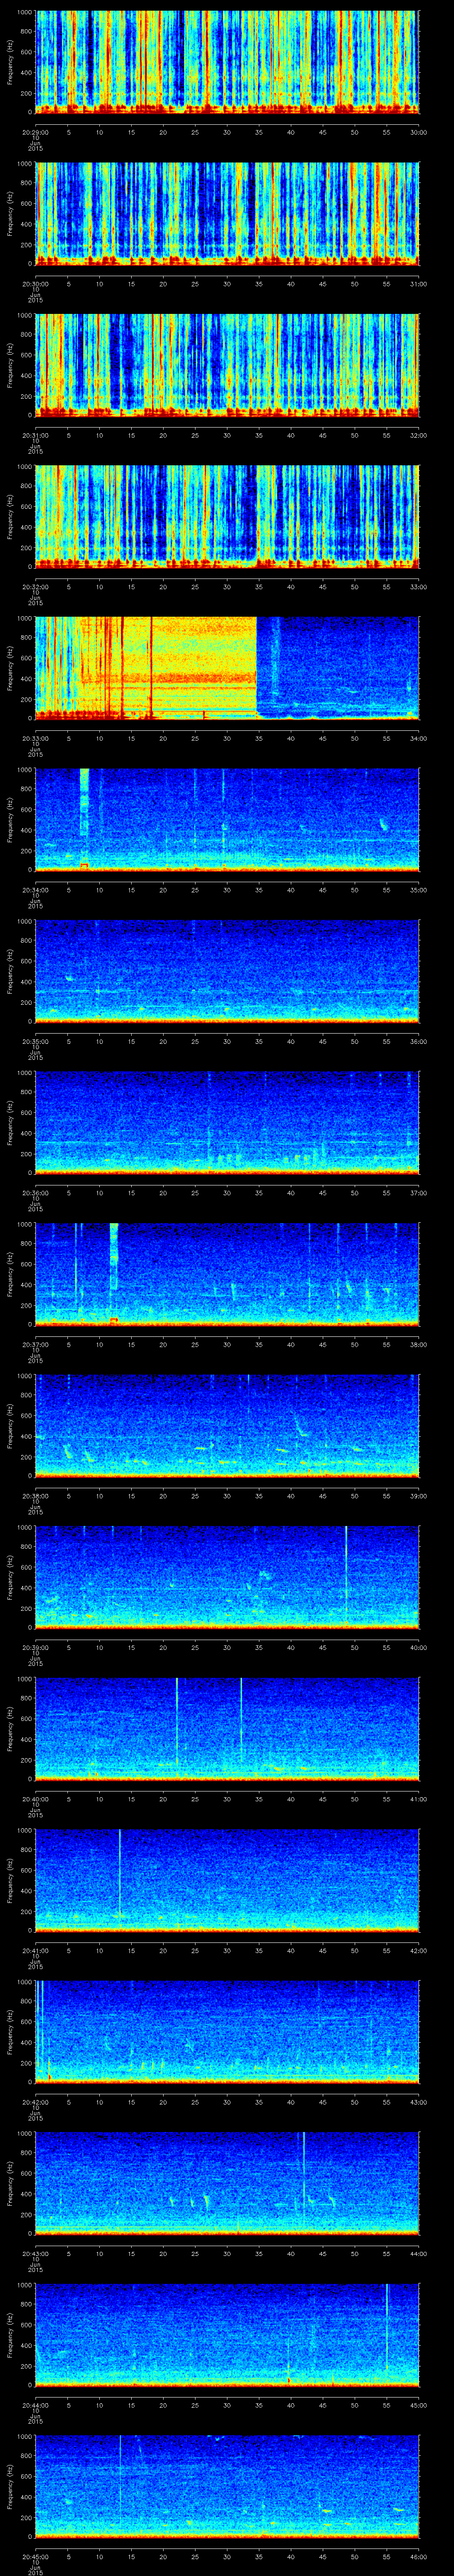Screen dimensions: 454x2576
Task: Click the 20:35:00 timestamp label
Action: pyautogui.click(x=35, y=1041)
